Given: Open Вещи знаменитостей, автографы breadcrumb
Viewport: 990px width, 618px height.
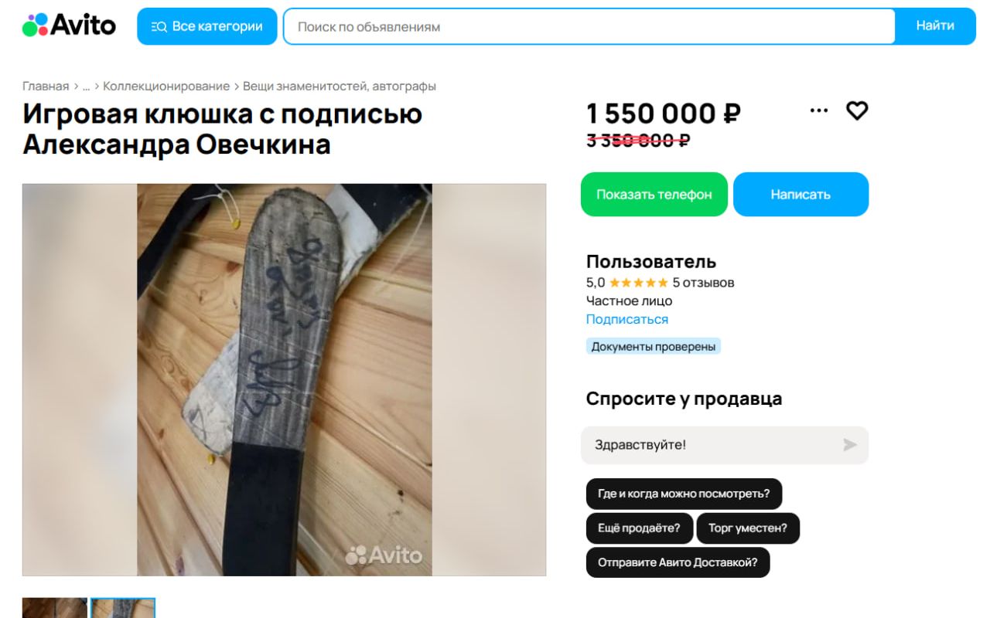Looking at the screenshot, I should pos(340,86).
